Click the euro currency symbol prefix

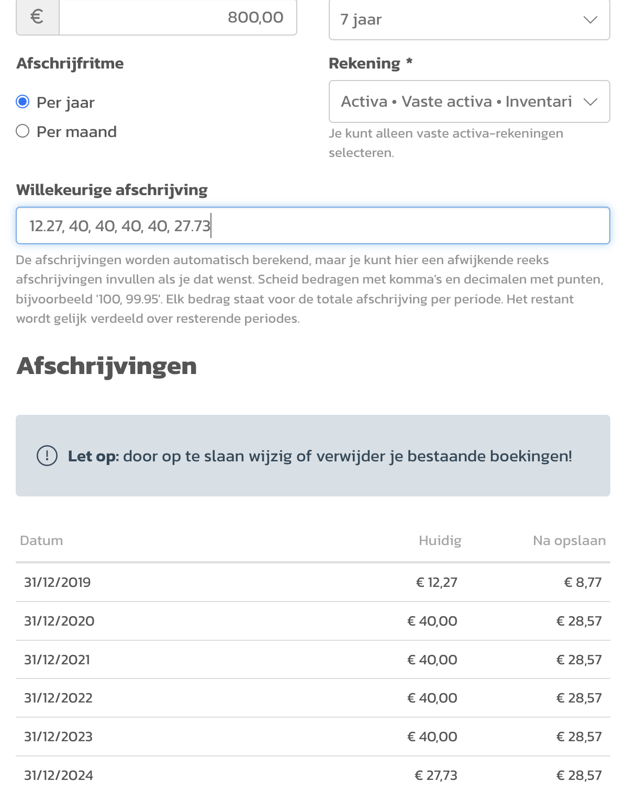[37, 17]
